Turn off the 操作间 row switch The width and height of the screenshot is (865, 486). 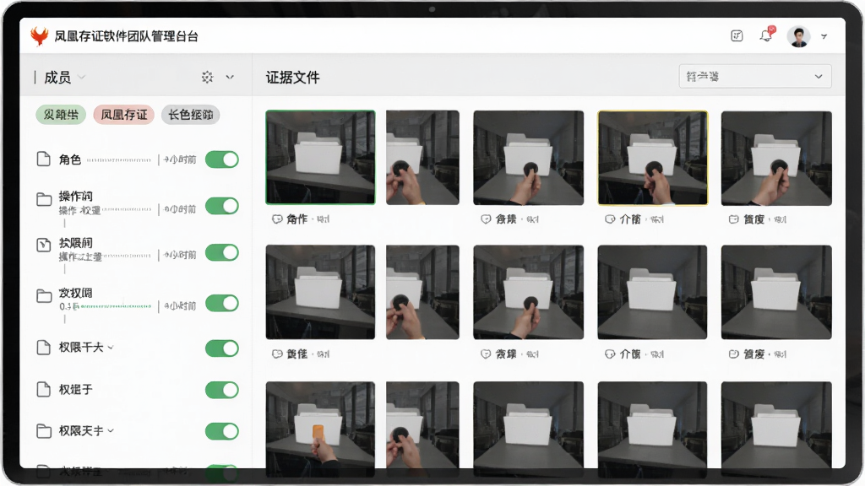pos(222,206)
